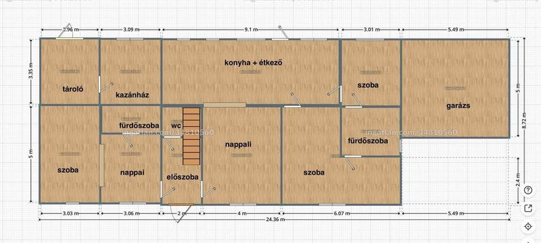This screenshot has height=243, width=541.
Task: Select the garázs room label
Action: (458, 106)
